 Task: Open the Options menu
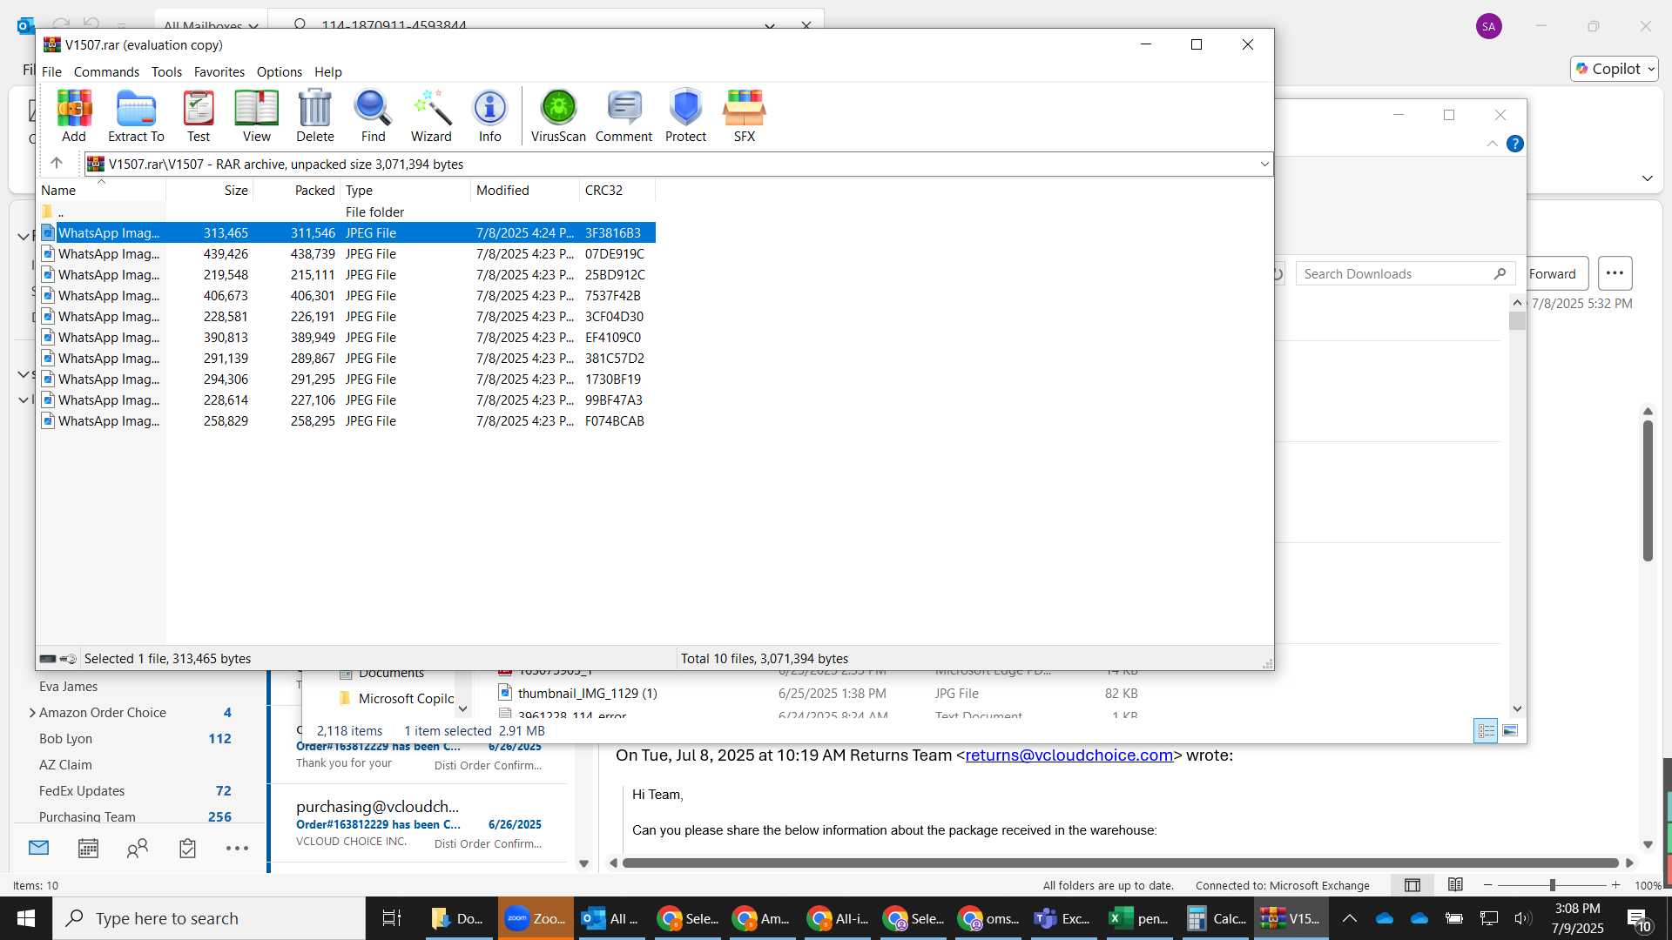279,71
